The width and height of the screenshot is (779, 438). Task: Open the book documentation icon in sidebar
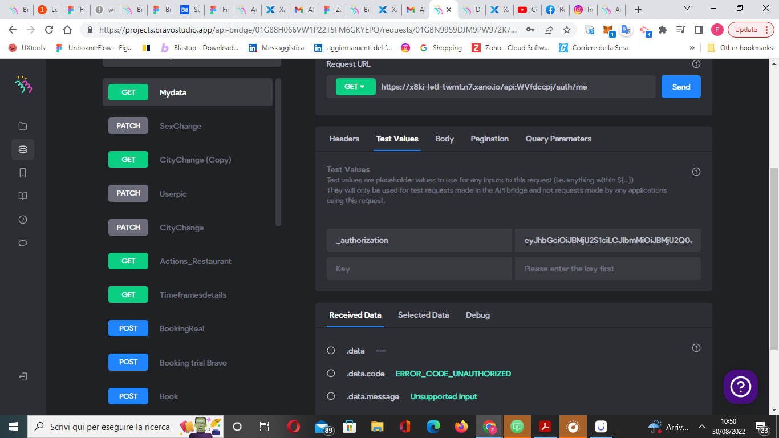(x=23, y=196)
